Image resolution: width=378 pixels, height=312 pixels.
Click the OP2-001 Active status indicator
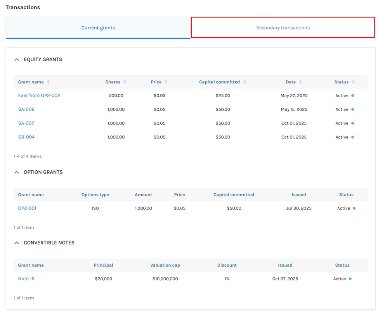354,208
